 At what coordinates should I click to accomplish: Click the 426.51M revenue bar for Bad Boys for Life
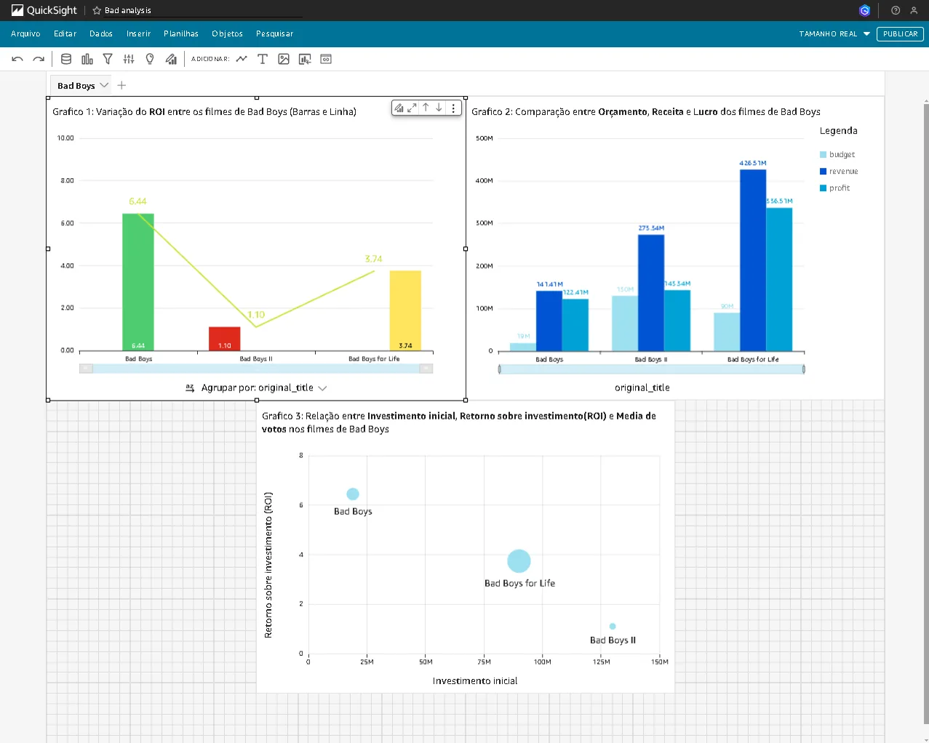[x=753, y=260]
